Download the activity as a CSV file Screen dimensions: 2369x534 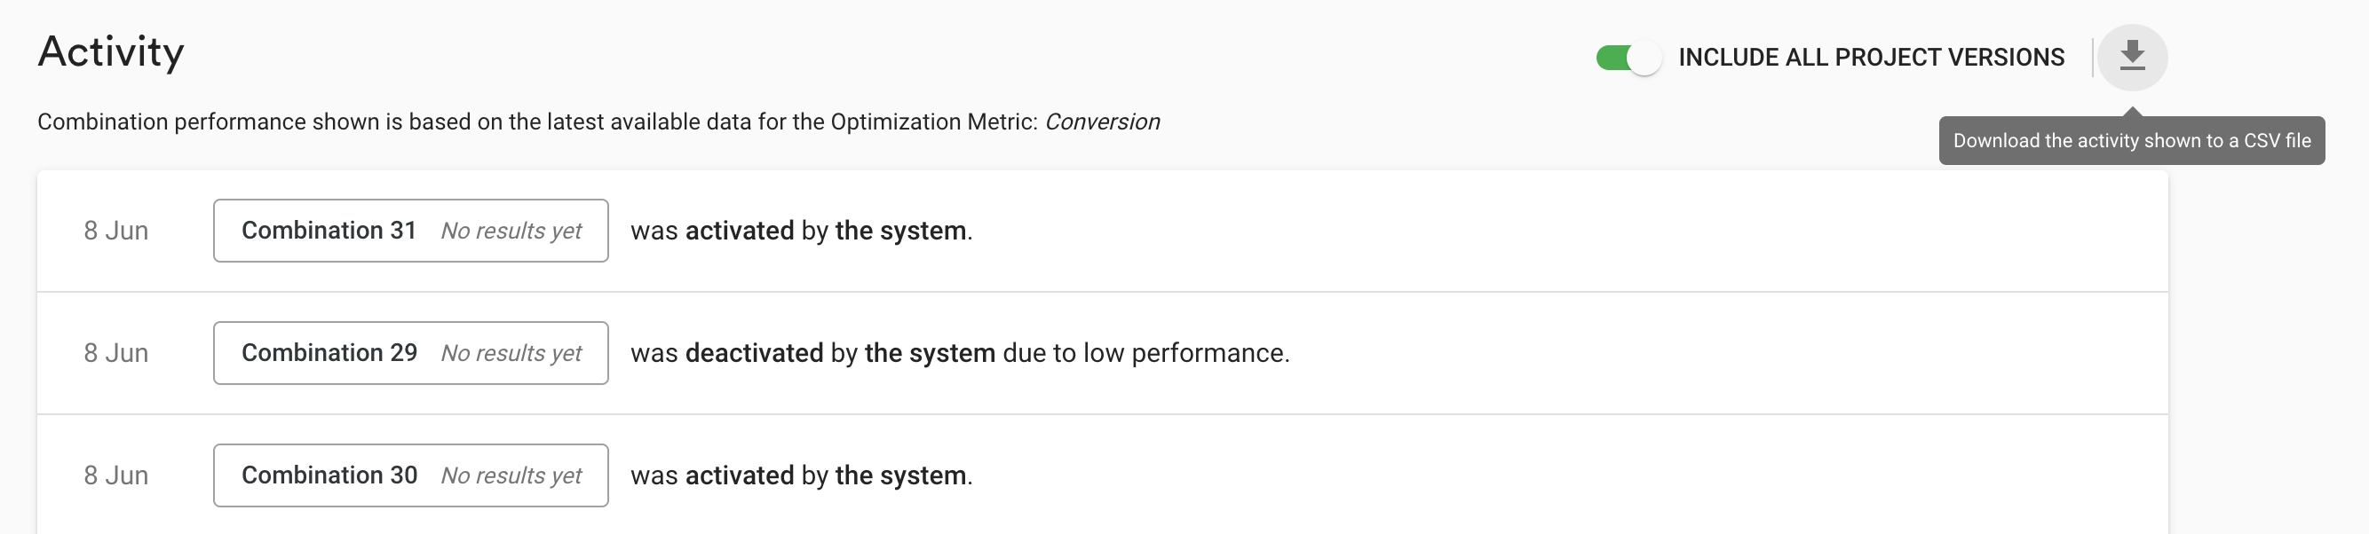tap(2132, 57)
